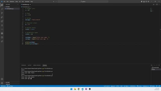
Task: Add a new terminal with plus icon
Action: (x=151, y=65)
